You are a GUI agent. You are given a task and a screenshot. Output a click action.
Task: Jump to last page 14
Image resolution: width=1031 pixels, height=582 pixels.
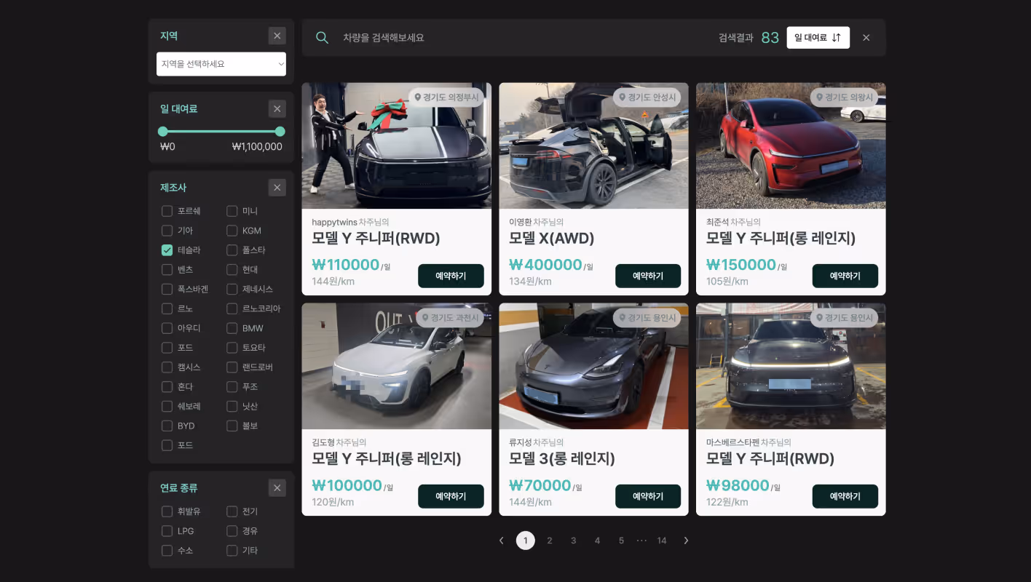[x=662, y=541]
